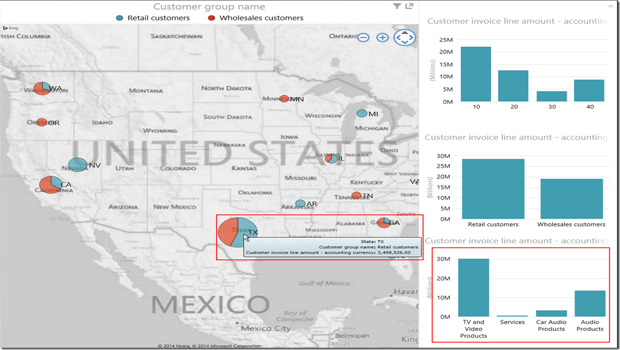Click the pop-out icon above the map

[409, 6]
